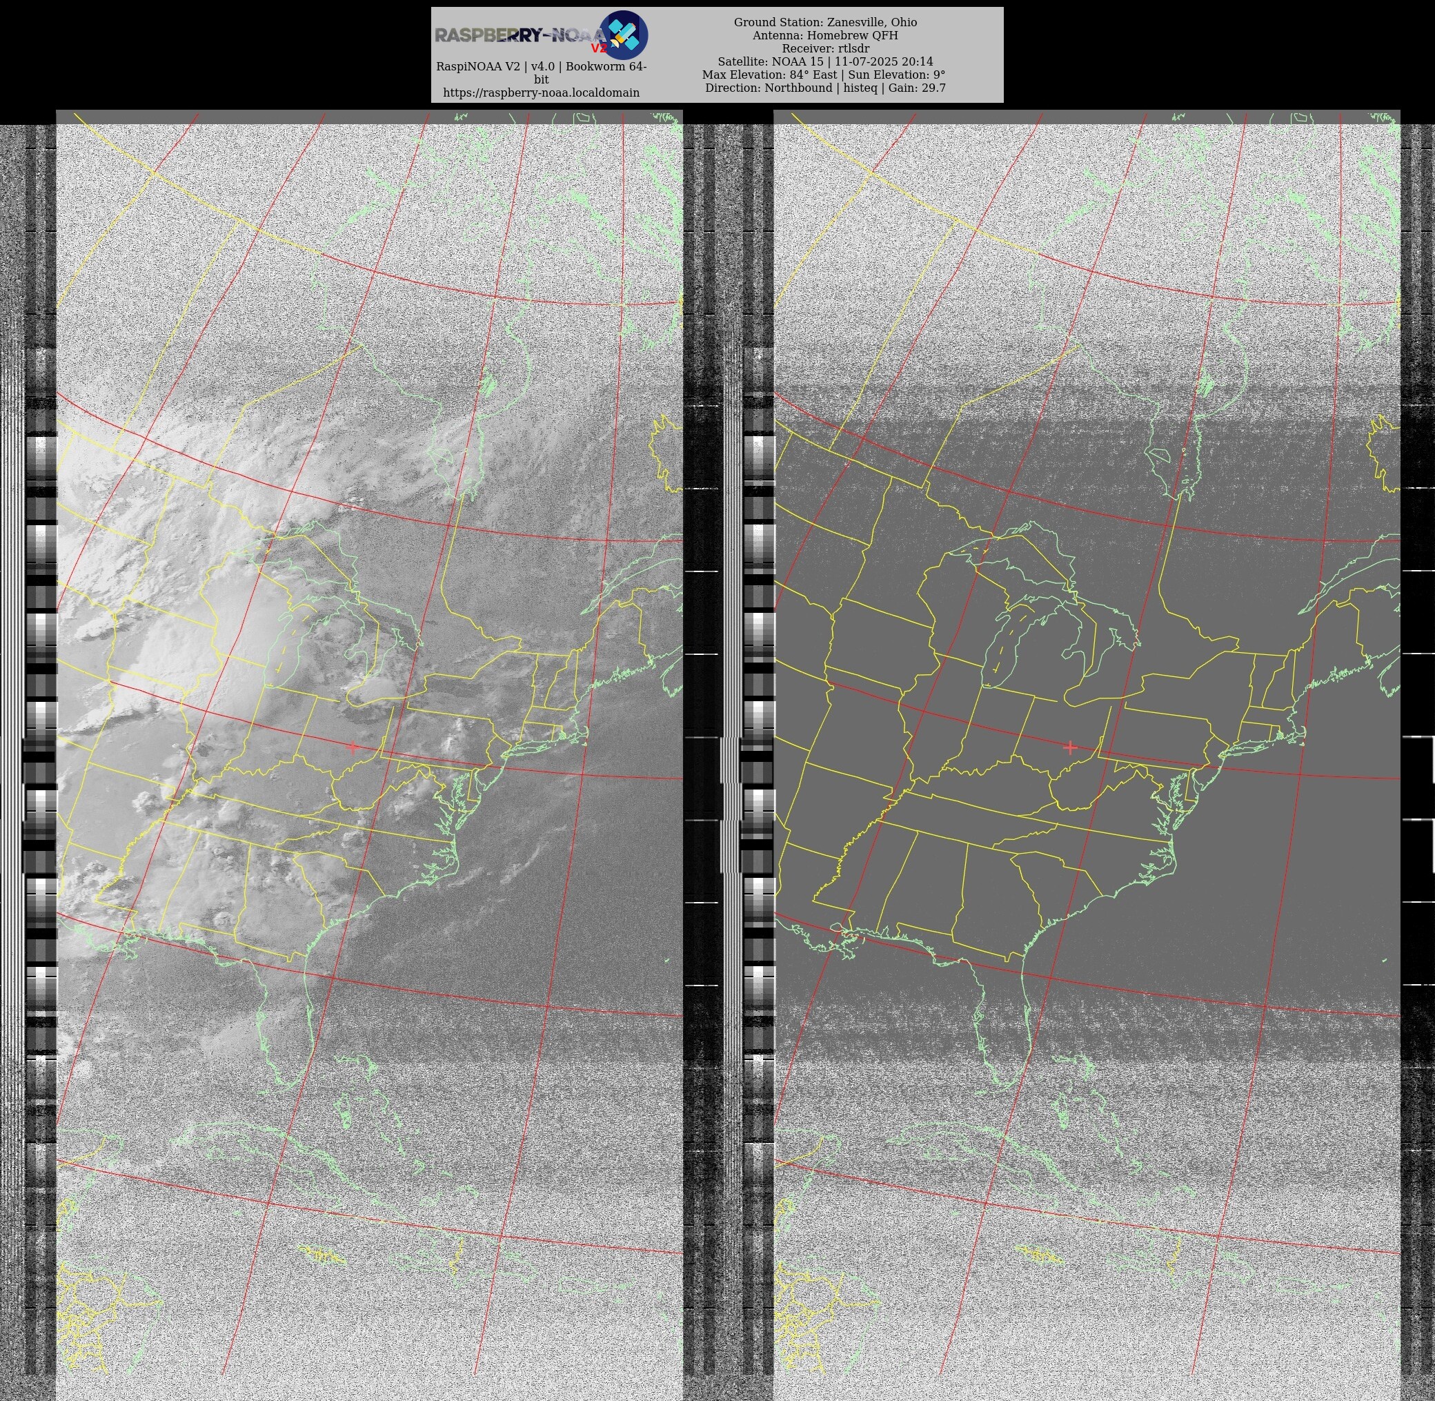The width and height of the screenshot is (1435, 1401).
Task: Click the Antenna: Homebrew QFH text
Action: [824, 35]
